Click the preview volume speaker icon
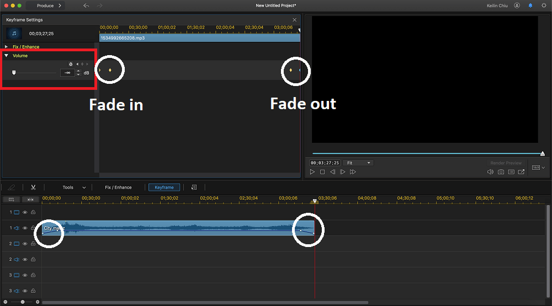Screen dimensions: 552x306 coord(490,172)
